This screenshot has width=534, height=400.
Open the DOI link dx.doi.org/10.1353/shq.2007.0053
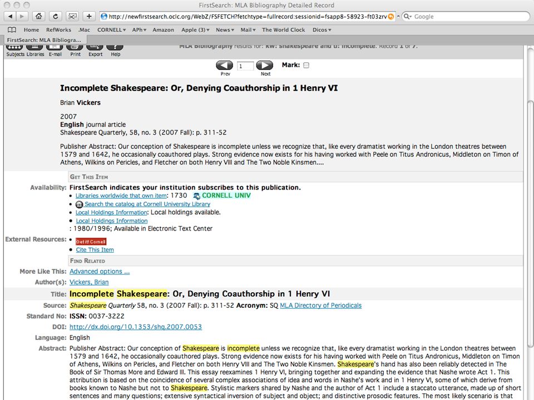tap(136, 327)
